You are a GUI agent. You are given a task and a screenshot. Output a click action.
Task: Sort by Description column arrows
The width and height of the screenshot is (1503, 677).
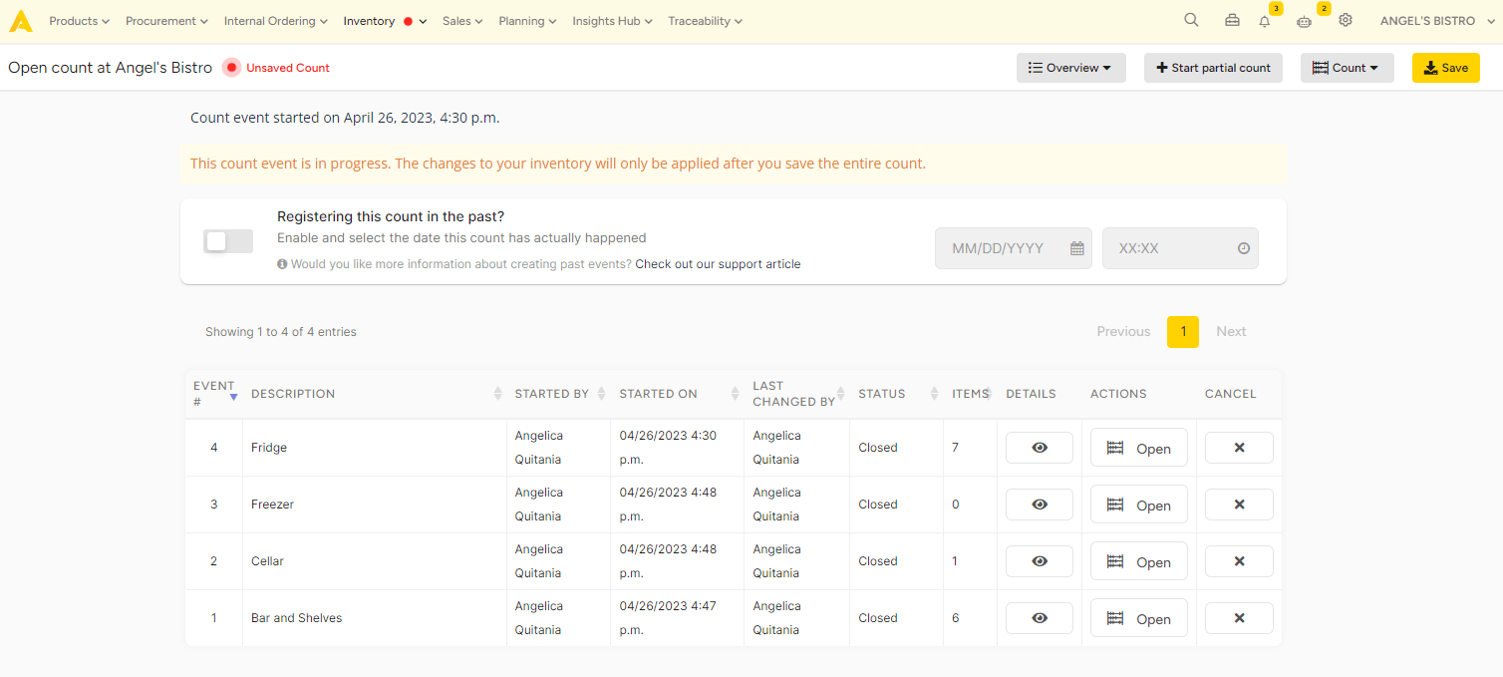[497, 394]
